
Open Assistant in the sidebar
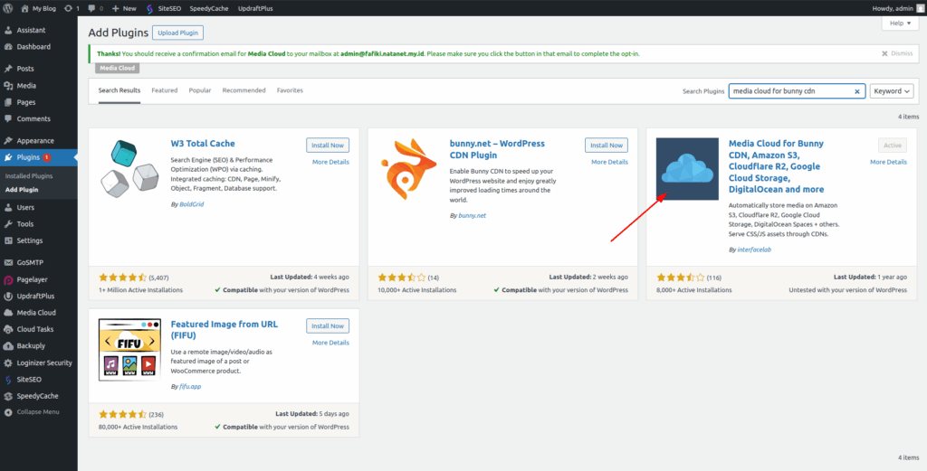pos(32,30)
